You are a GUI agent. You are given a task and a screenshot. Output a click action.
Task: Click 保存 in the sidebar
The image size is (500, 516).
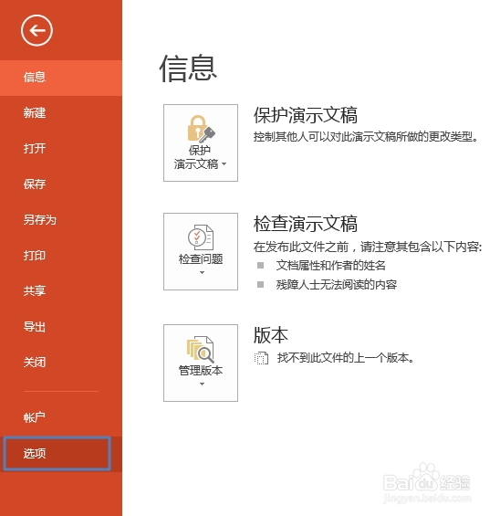click(x=61, y=184)
